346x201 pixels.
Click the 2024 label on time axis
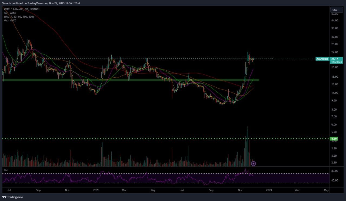coord(269,190)
